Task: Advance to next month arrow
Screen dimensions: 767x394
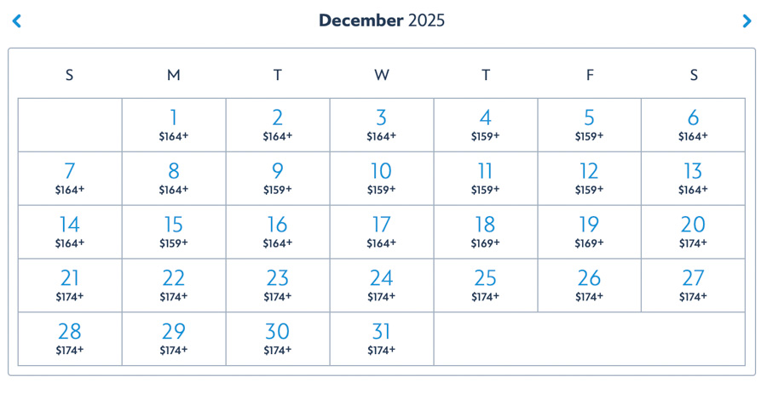Action: (747, 21)
